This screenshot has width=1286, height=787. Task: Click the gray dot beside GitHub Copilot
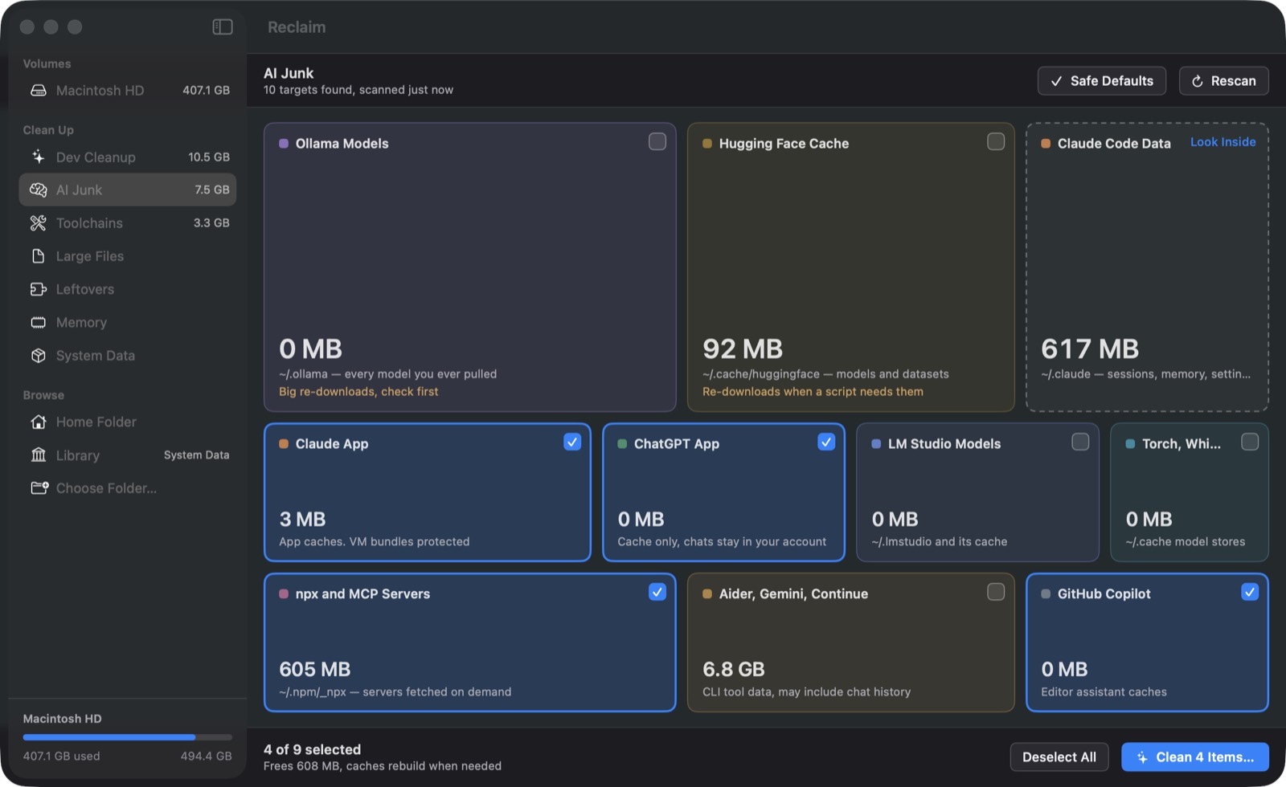click(x=1046, y=594)
